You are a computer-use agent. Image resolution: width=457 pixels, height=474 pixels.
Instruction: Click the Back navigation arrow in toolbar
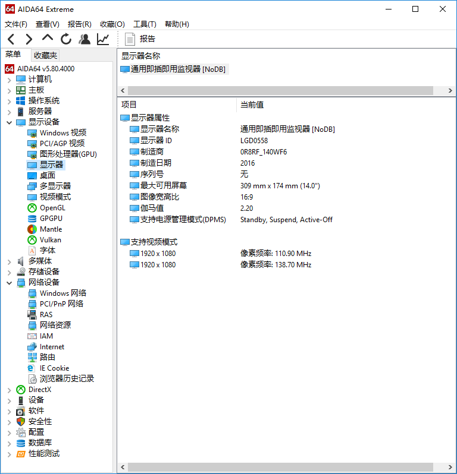click(11, 39)
